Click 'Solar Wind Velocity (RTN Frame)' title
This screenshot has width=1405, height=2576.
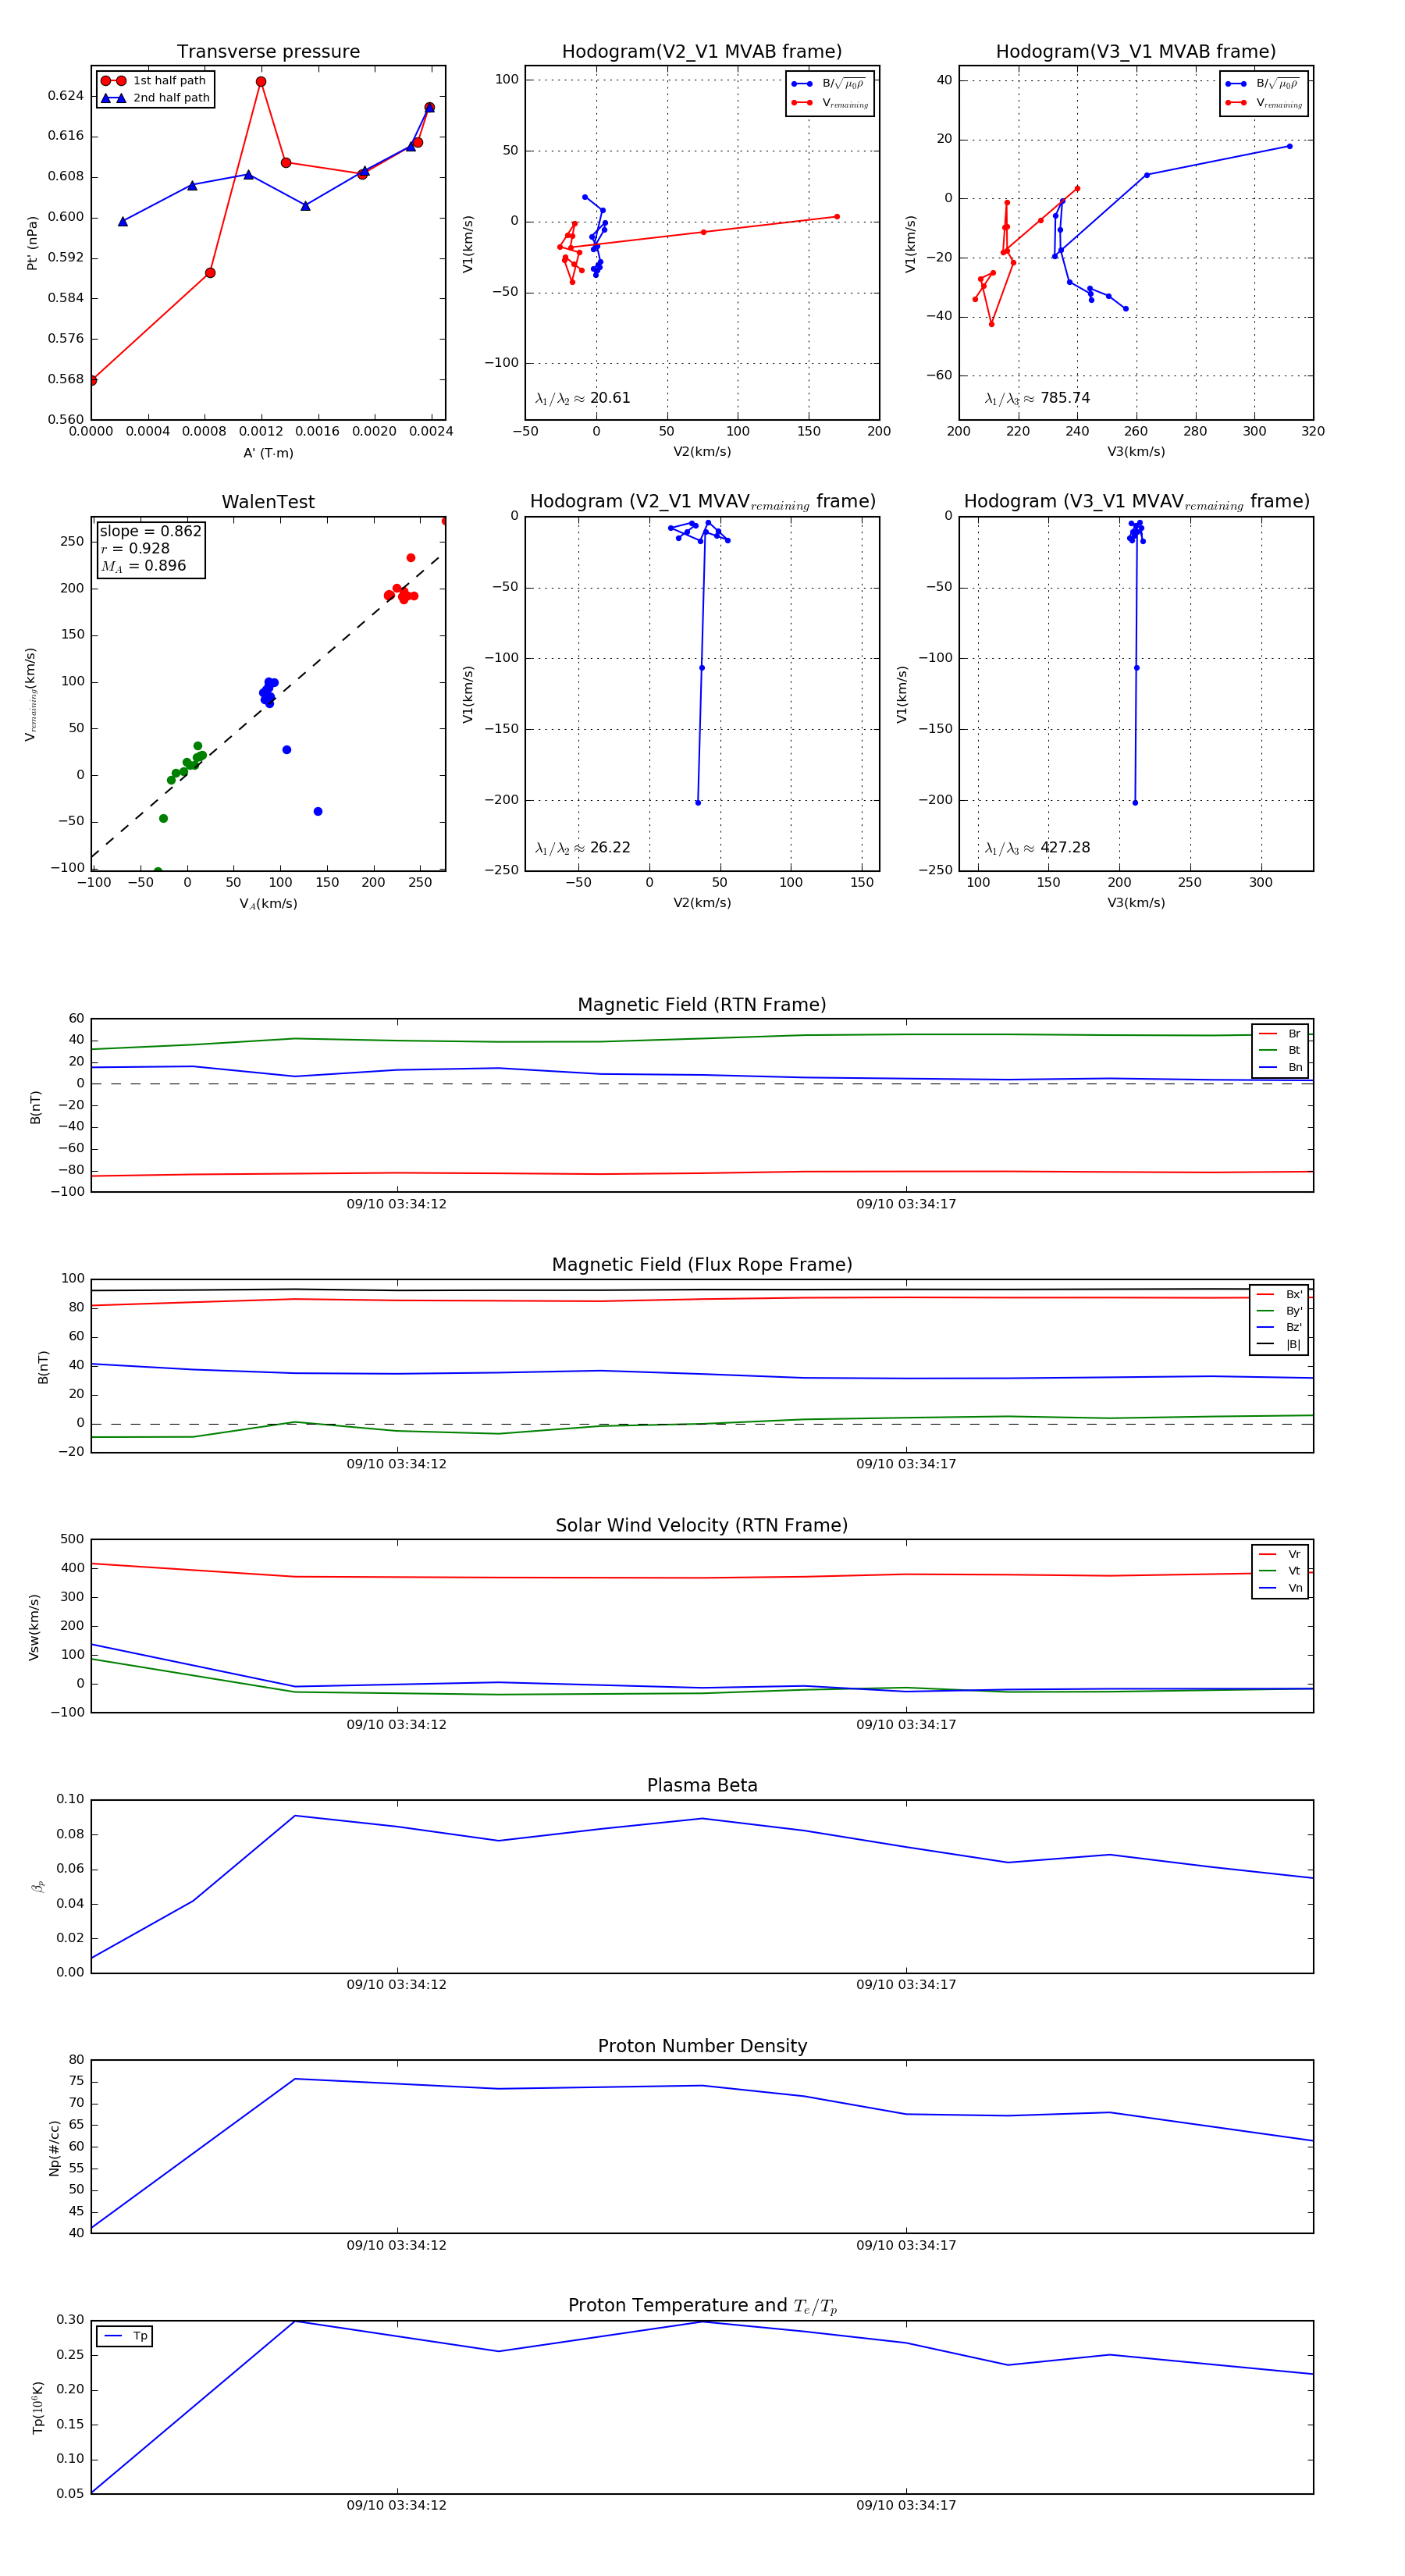pyautogui.click(x=702, y=1526)
